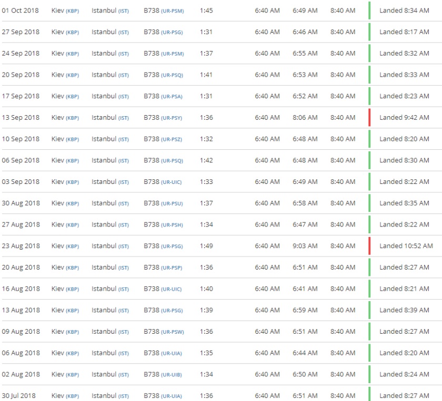
Task: Select the UR-PSU registration link
Action: [x=172, y=204]
